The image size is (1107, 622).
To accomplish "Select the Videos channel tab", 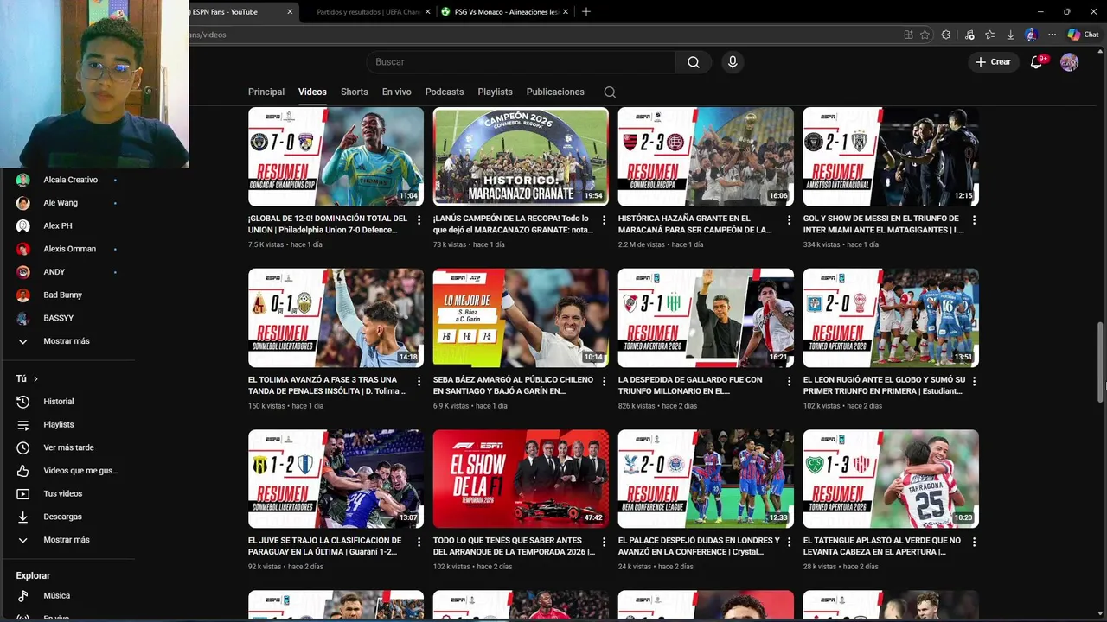I will (312, 92).
